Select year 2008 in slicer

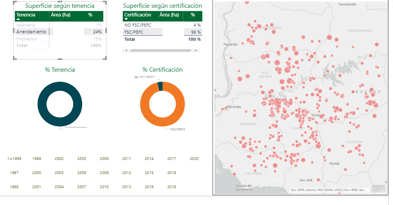pos(104,159)
